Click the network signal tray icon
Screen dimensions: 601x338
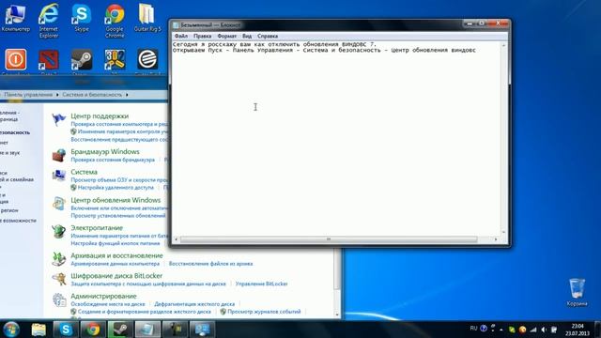[x=533, y=330]
